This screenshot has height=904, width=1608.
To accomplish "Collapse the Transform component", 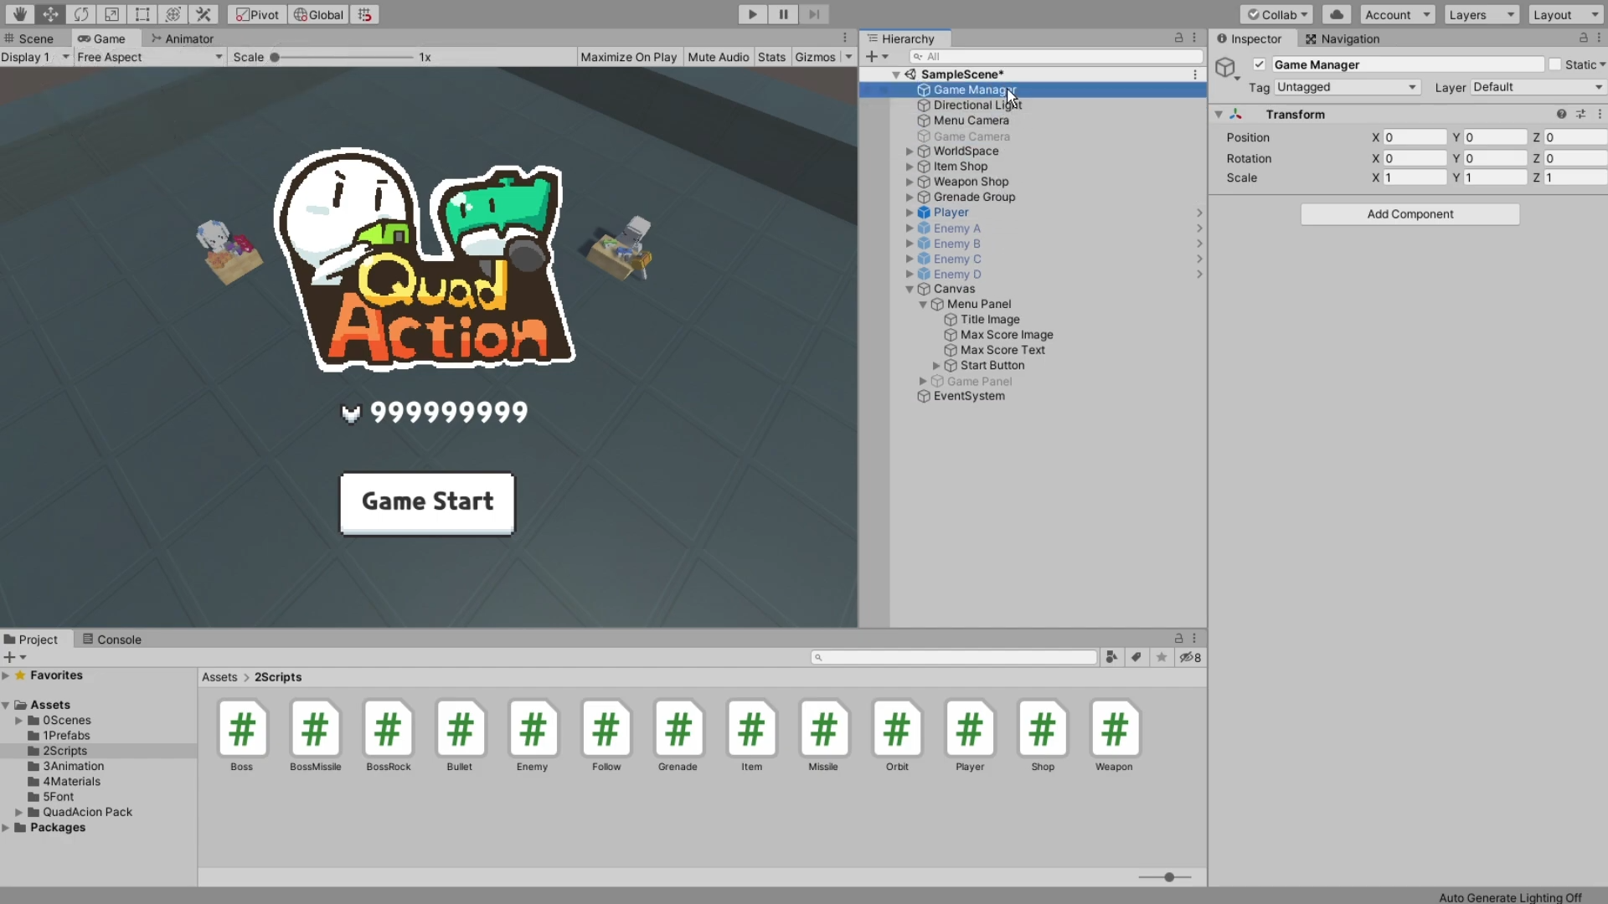I will 1219,115.
